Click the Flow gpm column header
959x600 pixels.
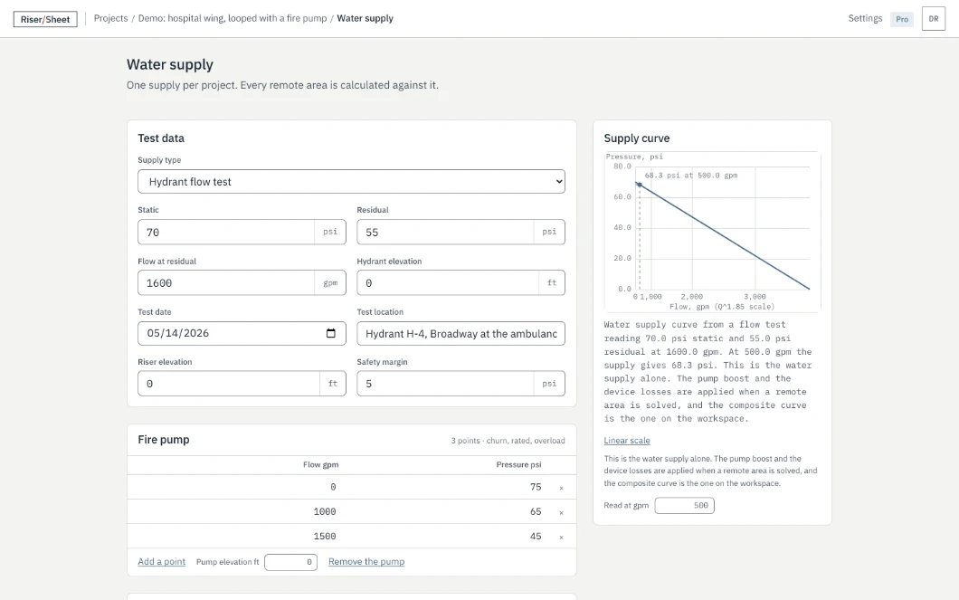pos(320,465)
